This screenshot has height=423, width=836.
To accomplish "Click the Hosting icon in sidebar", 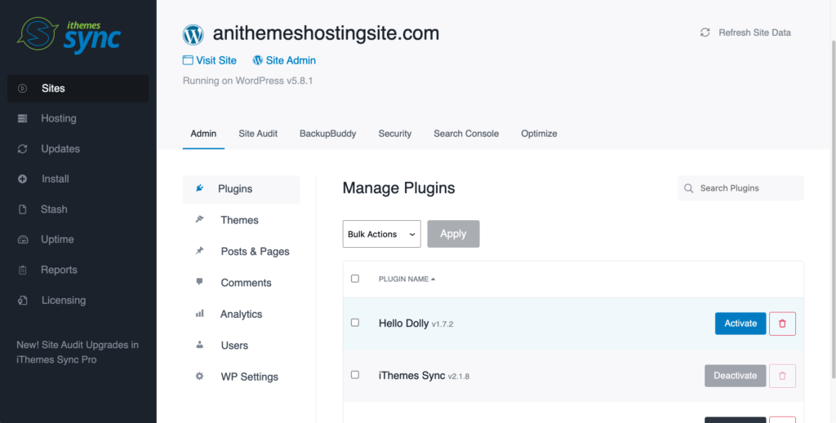I will tap(23, 118).
